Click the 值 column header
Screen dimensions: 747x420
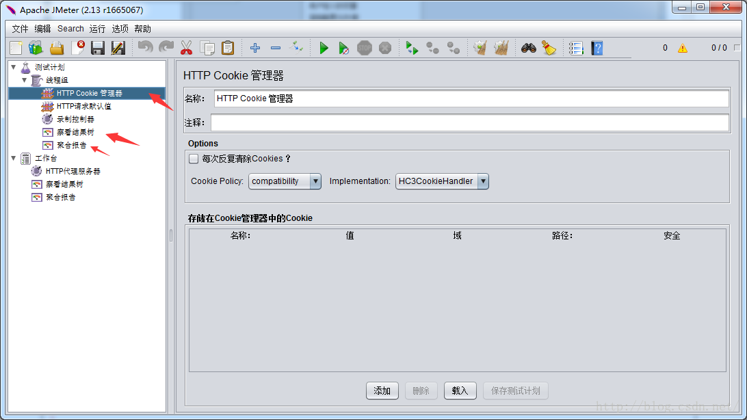[350, 236]
